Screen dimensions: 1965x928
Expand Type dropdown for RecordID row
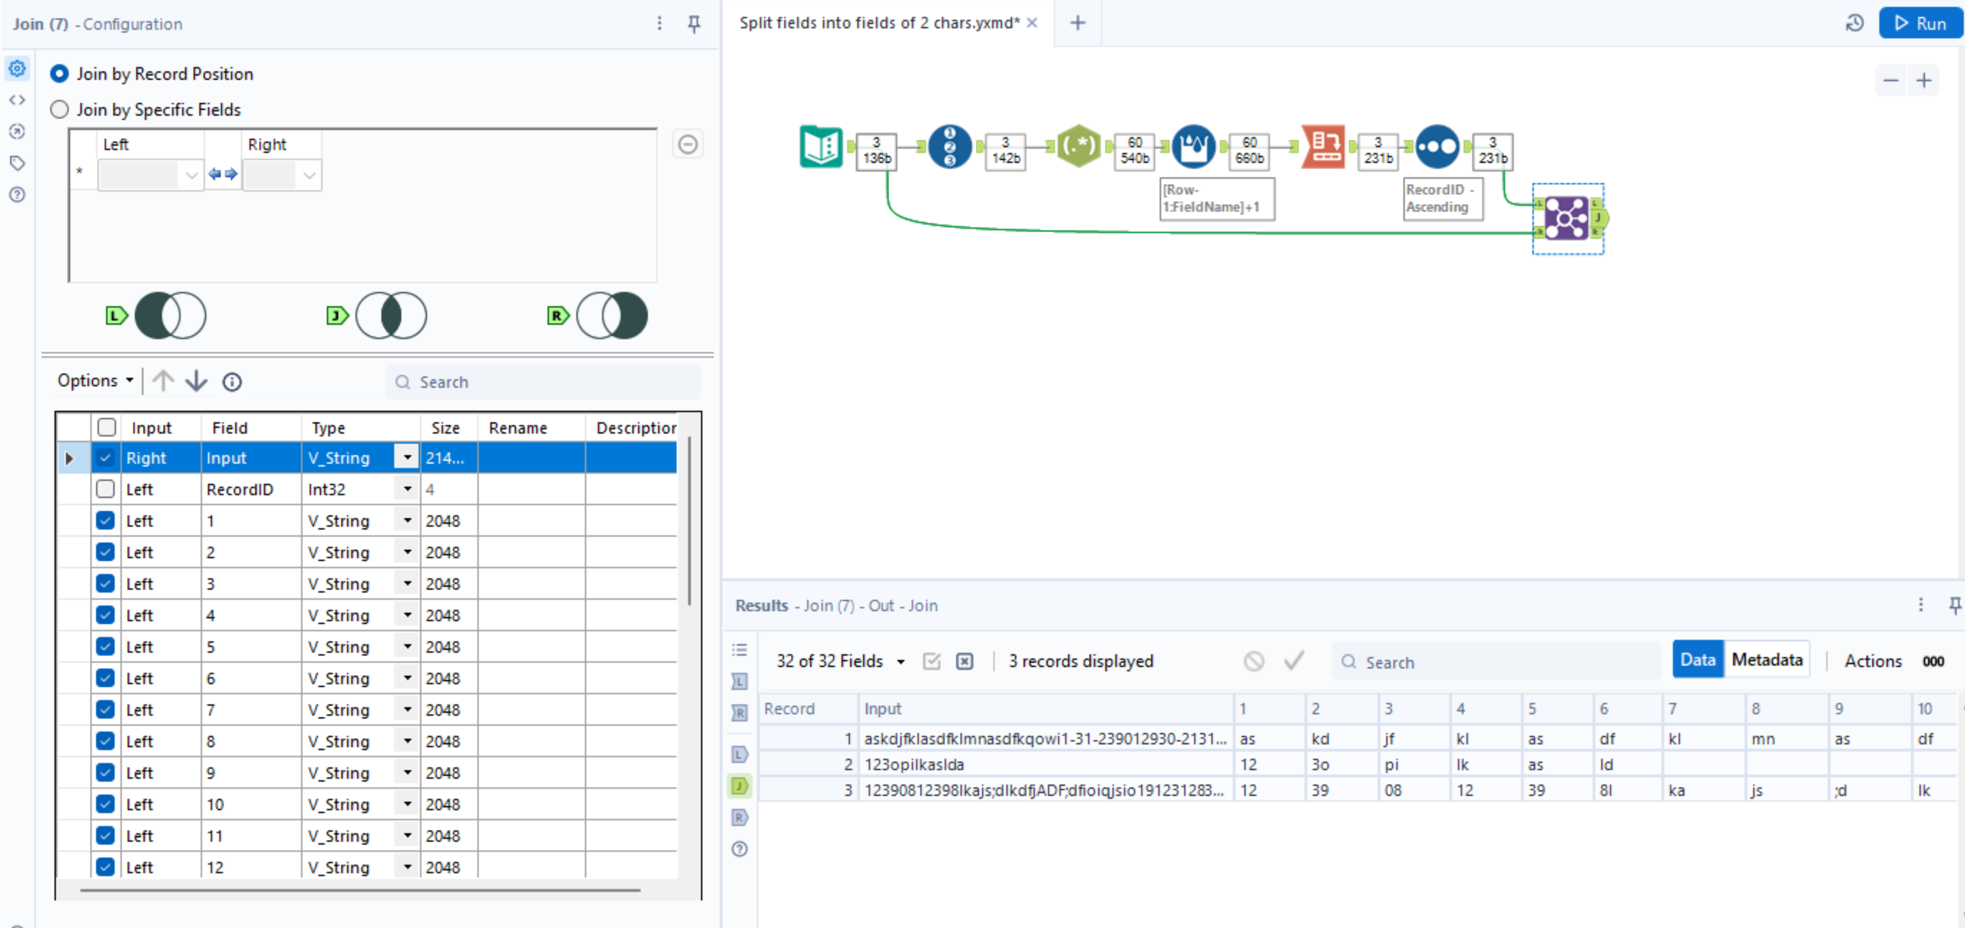(x=407, y=489)
